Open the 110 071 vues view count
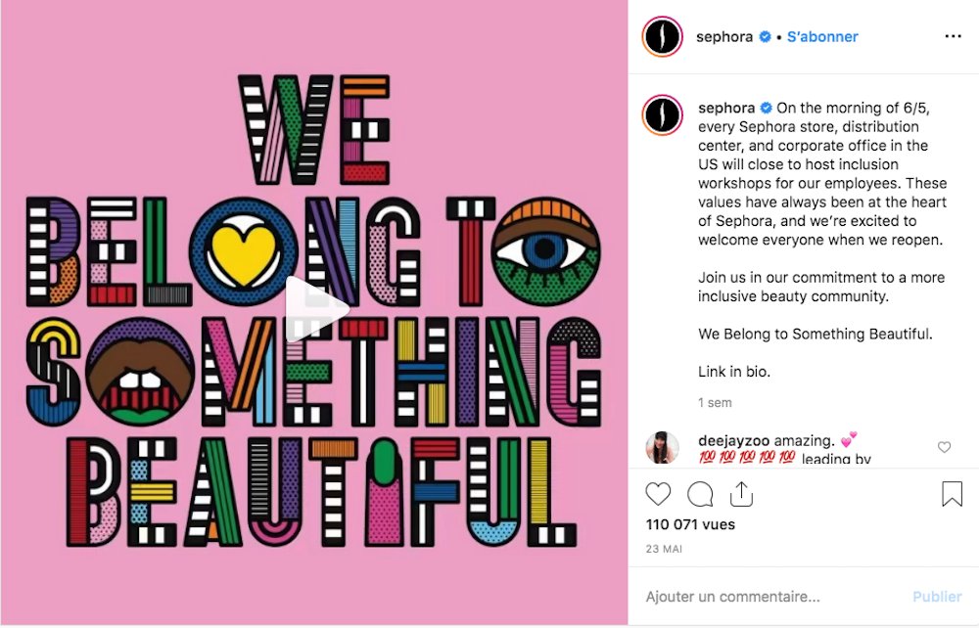The image size is (979, 628). pyautogui.click(x=689, y=524)
